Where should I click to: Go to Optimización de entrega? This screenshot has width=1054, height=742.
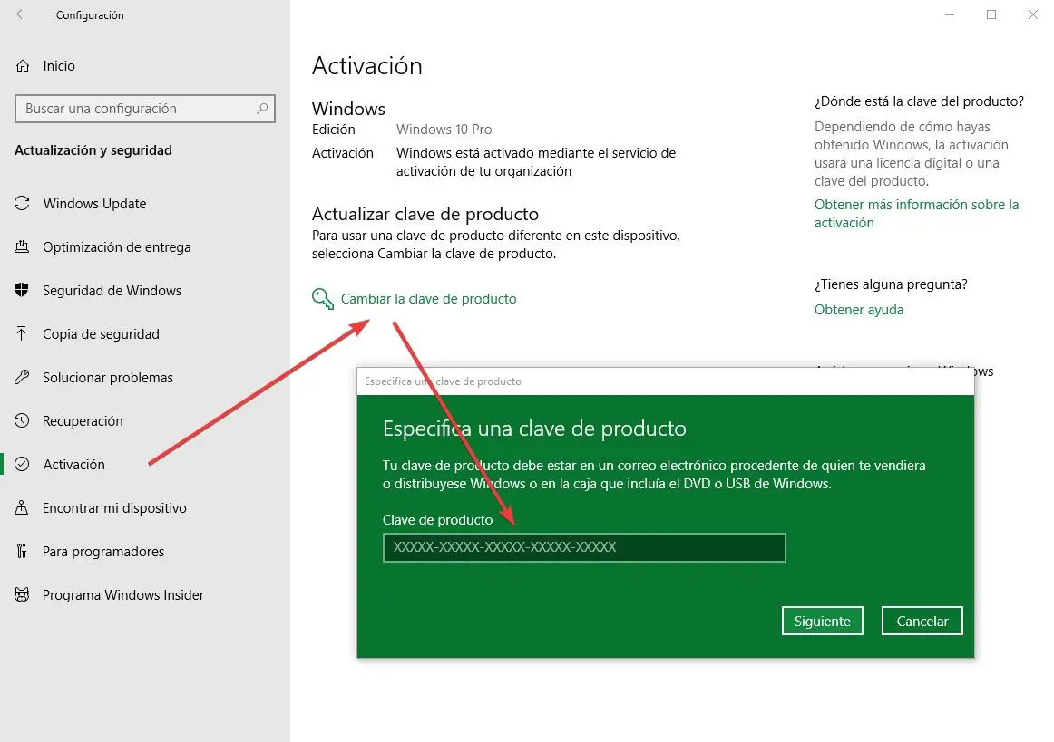point(116,247)
